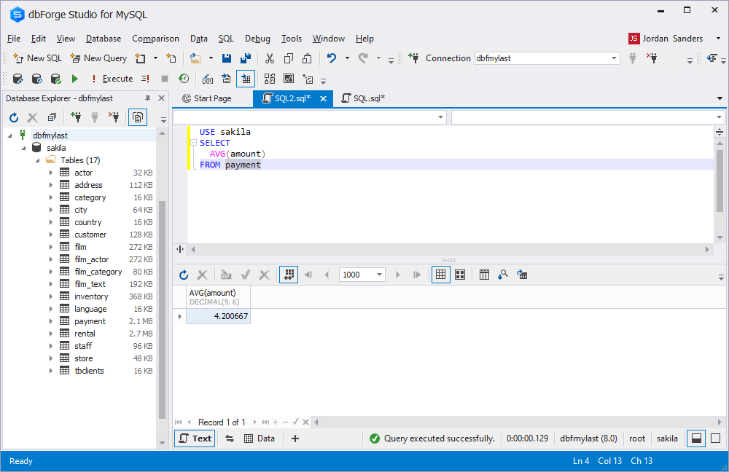The image size is (729, 472).
Task: Open the left editor navigation dropdown
Action: pyautogui.click(x=440, y=117)
